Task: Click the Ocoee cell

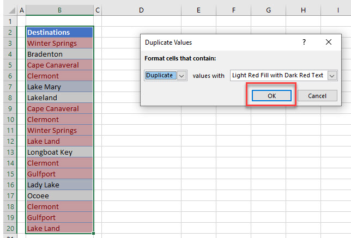Action: pyautogui.click(x=59, y=196)
